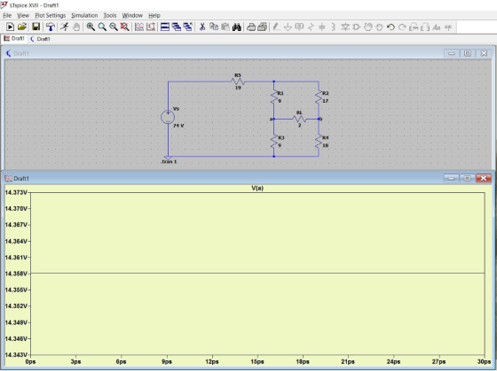This screenshot has width=497, height=371.
Task: Open the File menu
Action: (x=7, y=15)
